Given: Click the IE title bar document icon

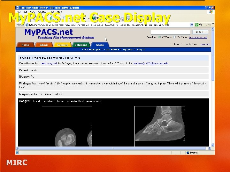Looking at the screenshot, I should point(17,7).
